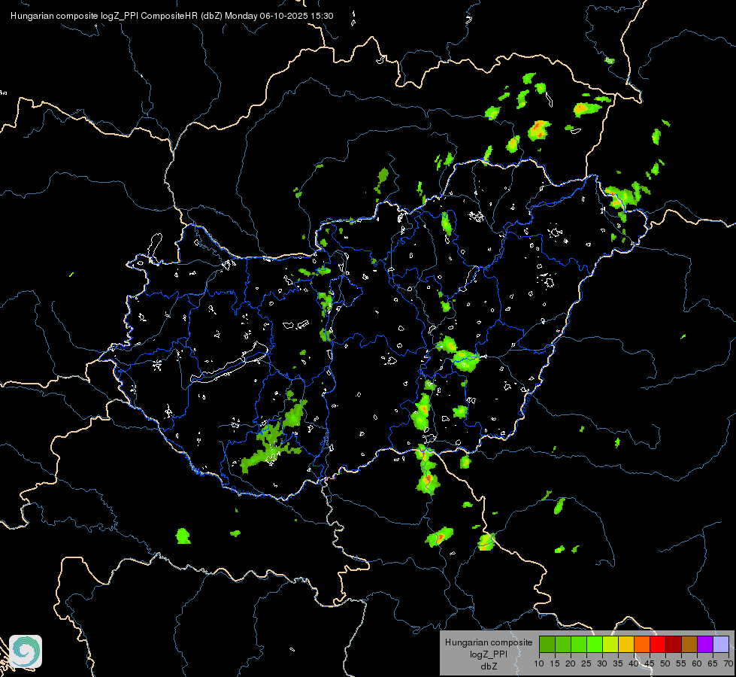The width and height of the screenshot is (736, 677).
Task: Click the weather service logo icon
Action: 26,651
